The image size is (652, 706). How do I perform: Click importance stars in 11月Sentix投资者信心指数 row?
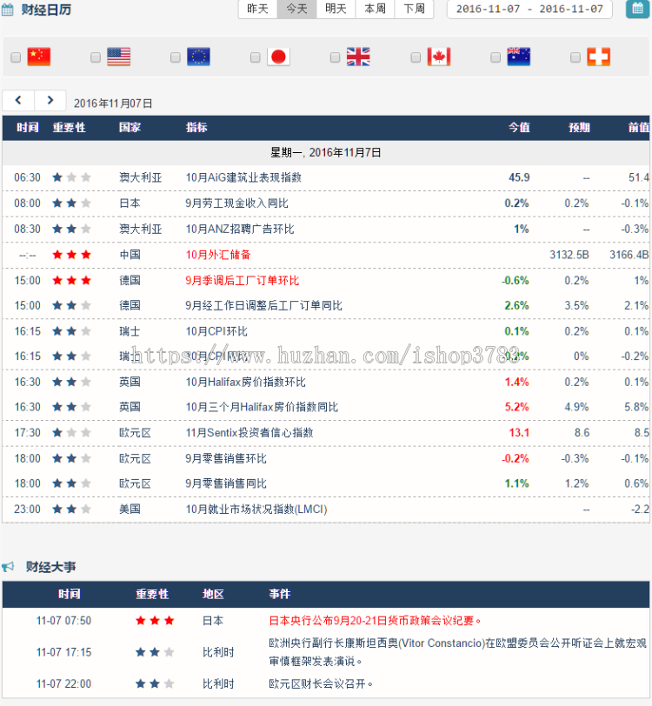coord(71,433)
